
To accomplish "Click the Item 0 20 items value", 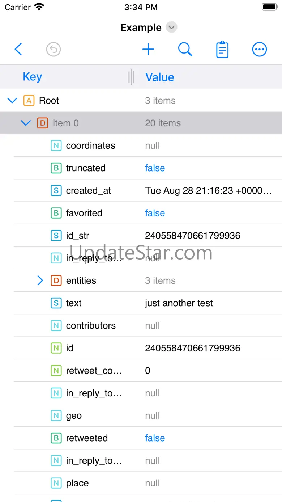I will (163, 123).
